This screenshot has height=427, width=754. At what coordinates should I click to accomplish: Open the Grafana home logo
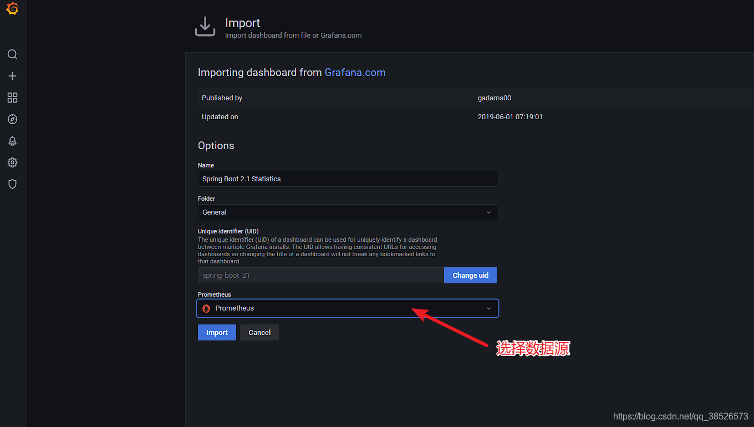pos(12,9)
